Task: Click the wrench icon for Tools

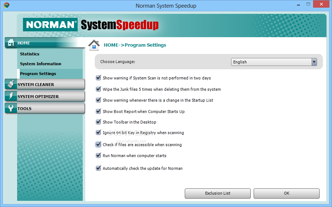Action: click(11, 108)
